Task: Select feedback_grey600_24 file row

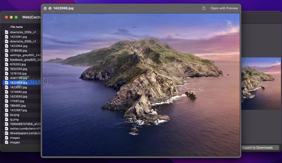Action: (x=22, y=60)
